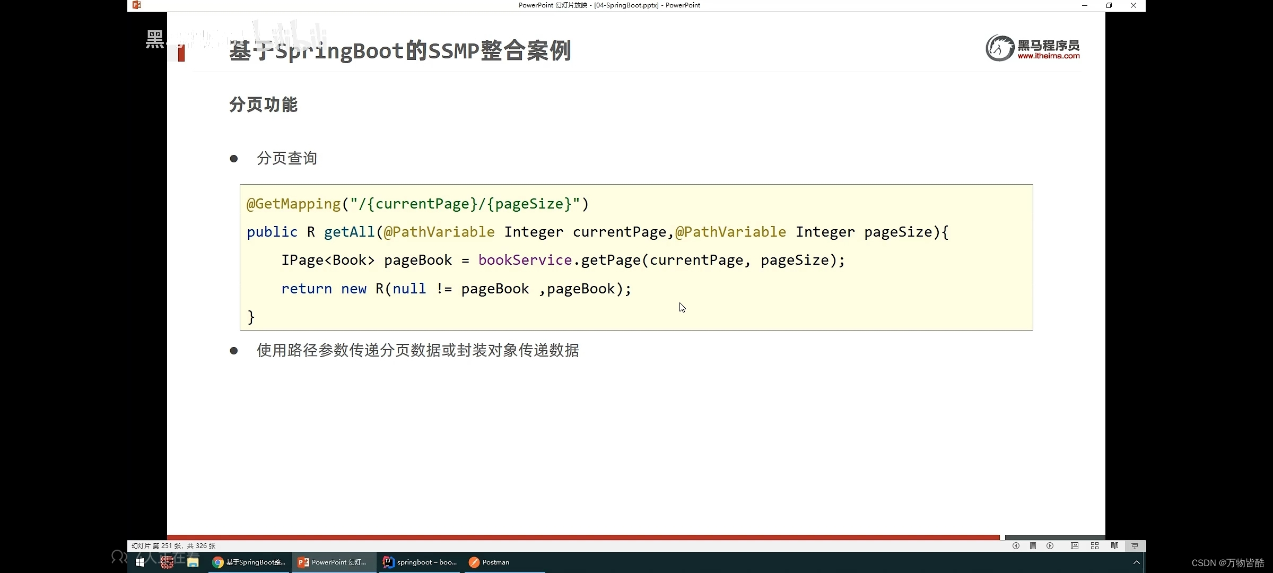
Task: Click the heading 分页功能
Action: point(264,105)
